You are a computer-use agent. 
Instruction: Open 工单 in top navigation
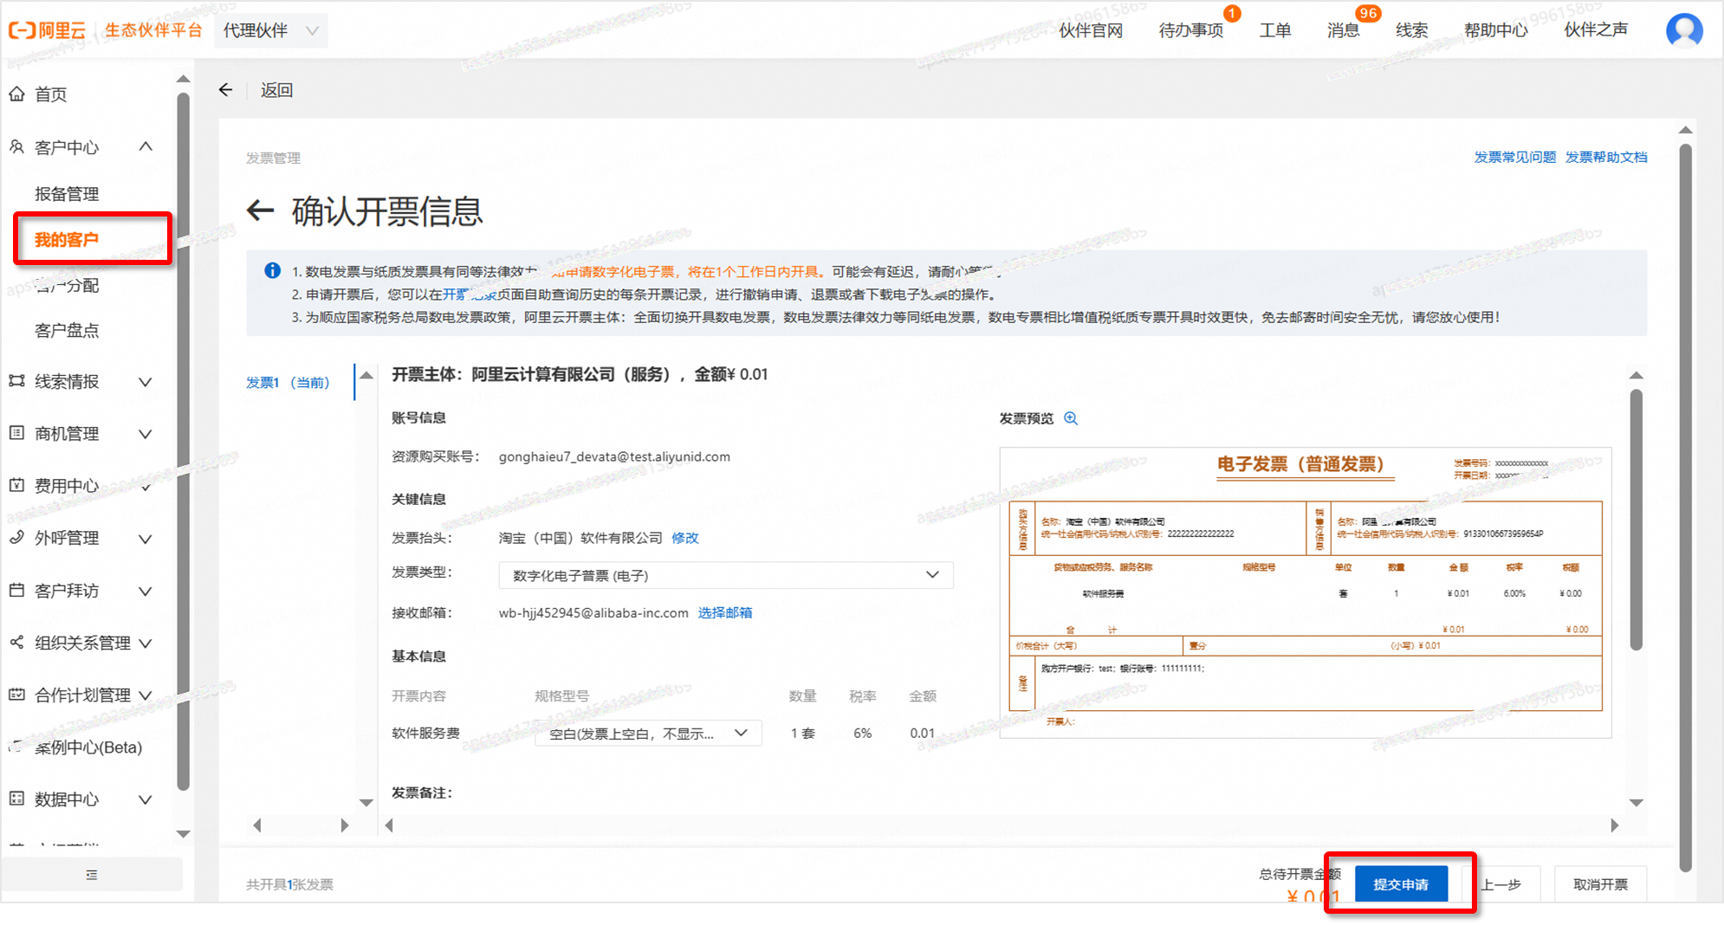(1275, 30)
